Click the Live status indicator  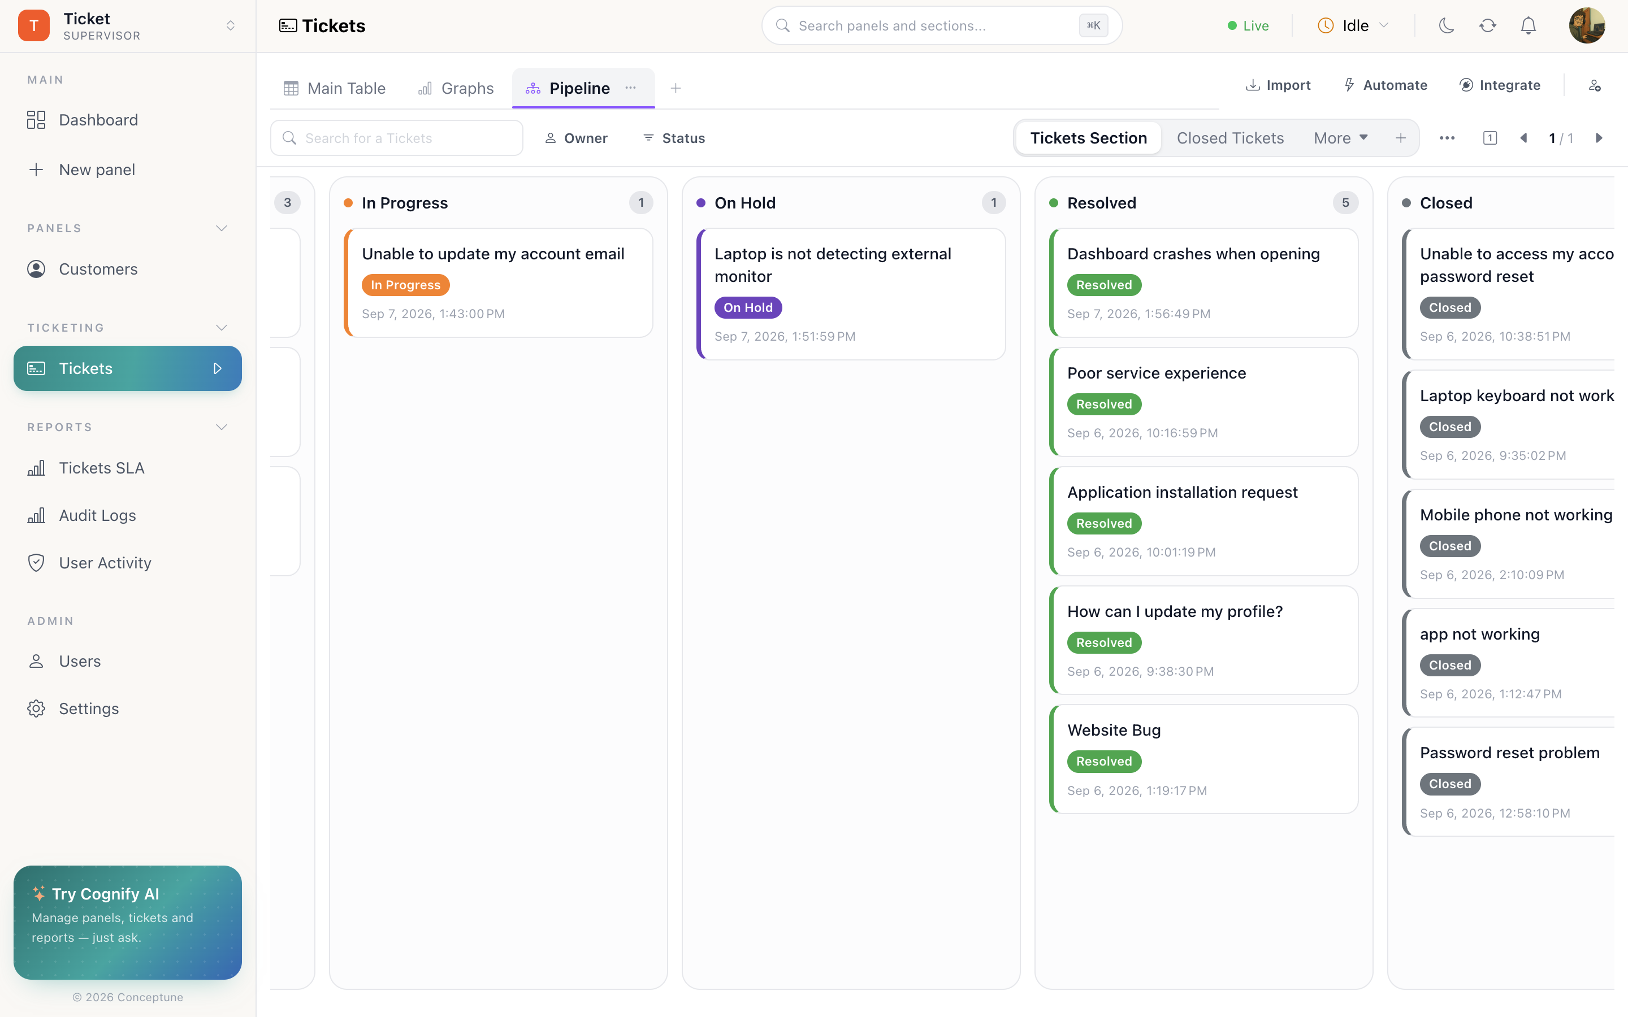tap(1248, 25)
